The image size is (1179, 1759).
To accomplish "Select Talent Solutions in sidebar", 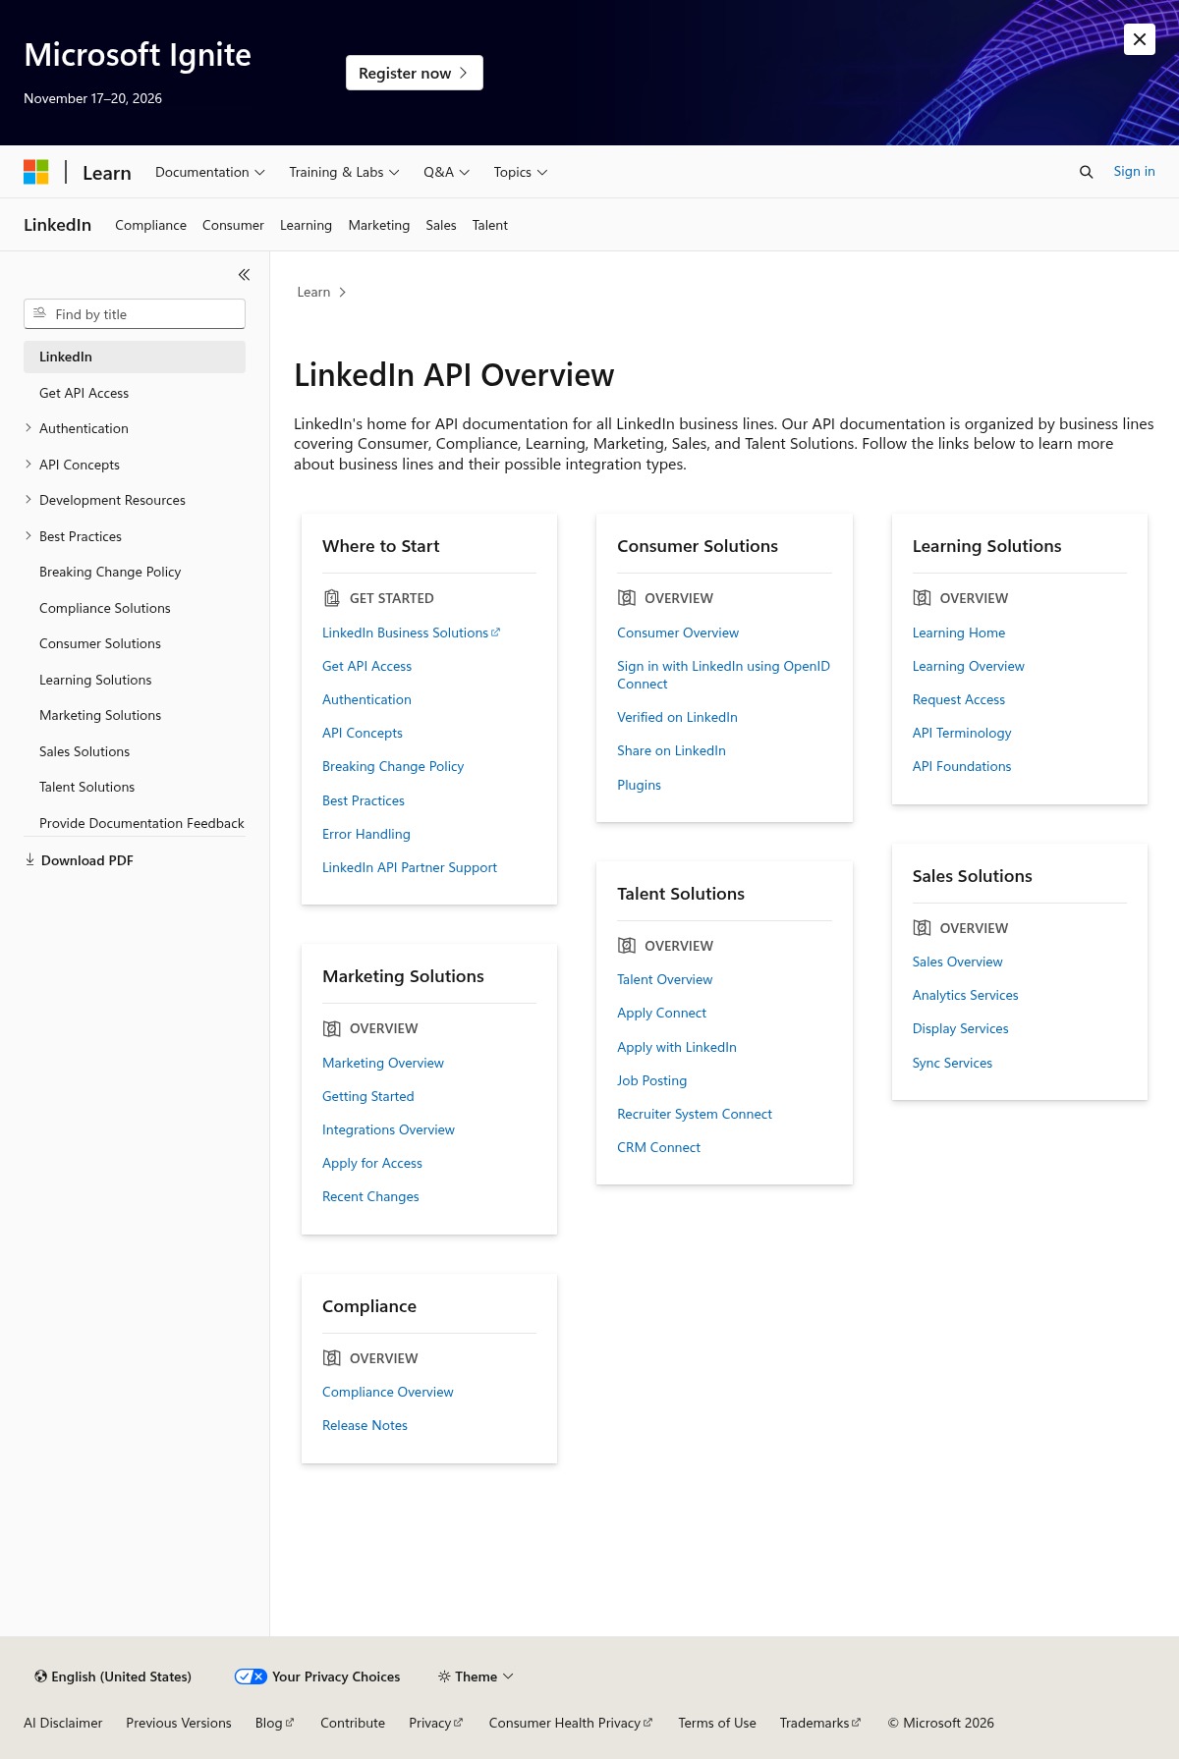I will click(86, 787).
